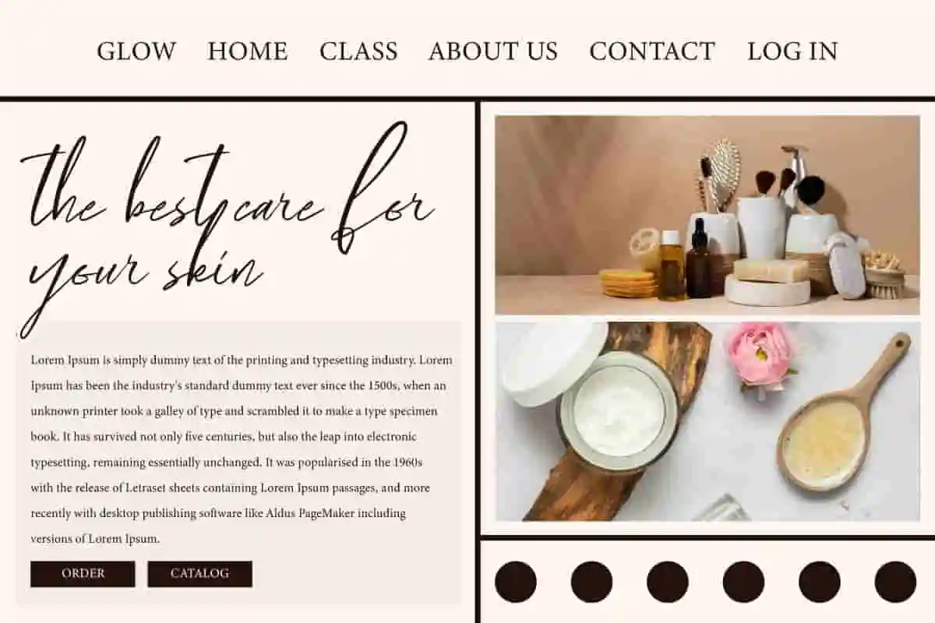Image resolution: width=935 pixels, height=623 pixels.
Task: Click the GLOW brand logo text
Action: click(136, 51)
